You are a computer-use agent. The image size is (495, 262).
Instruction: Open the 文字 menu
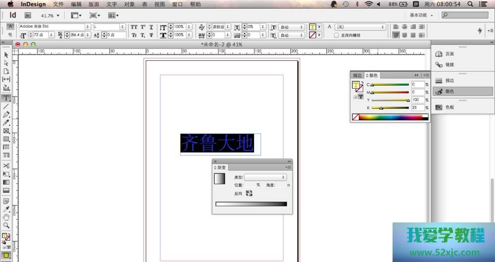pyautogui.click(x=111, y=4)
